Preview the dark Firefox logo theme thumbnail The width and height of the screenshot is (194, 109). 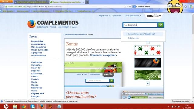point(148,63)
